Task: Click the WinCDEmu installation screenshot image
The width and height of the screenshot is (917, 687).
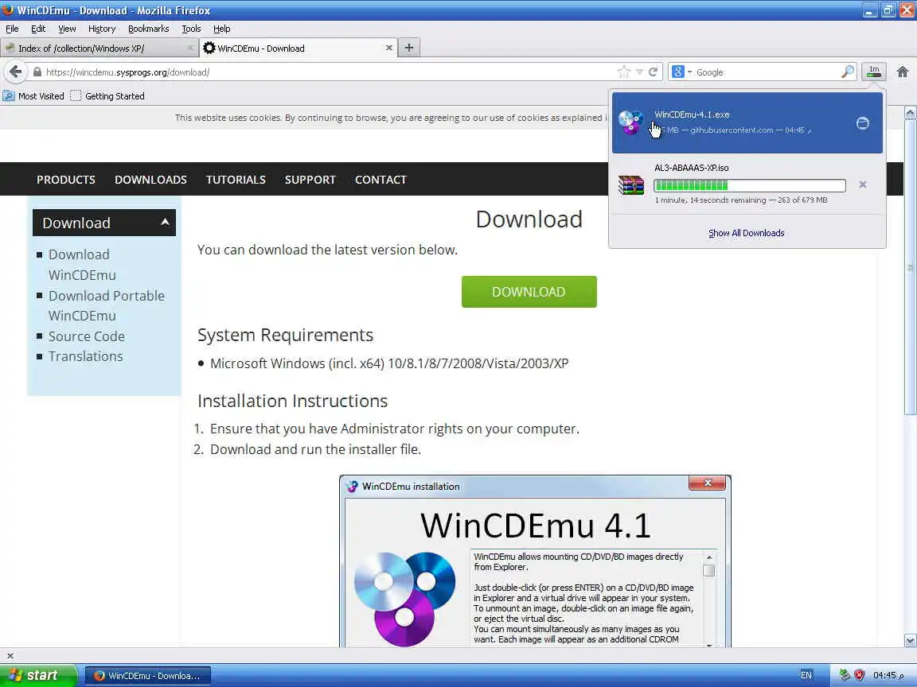Action: (x=535, y=561)
